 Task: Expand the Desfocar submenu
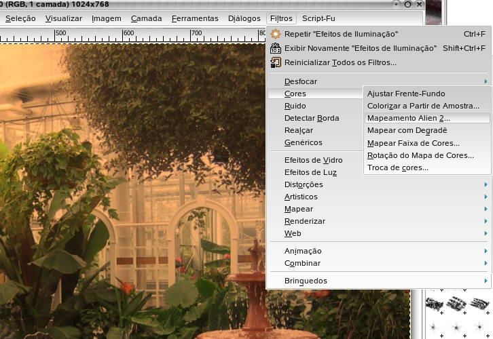[x=378, y=81]
